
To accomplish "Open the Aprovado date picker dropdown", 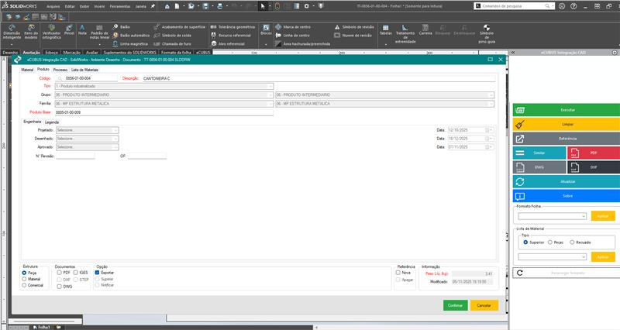I will pos(489,146).
